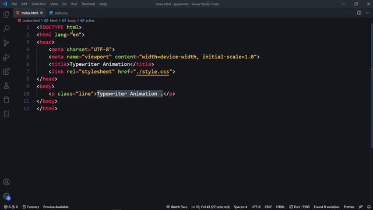Open the ./style.css link on line 7

[x=153, y=72]
